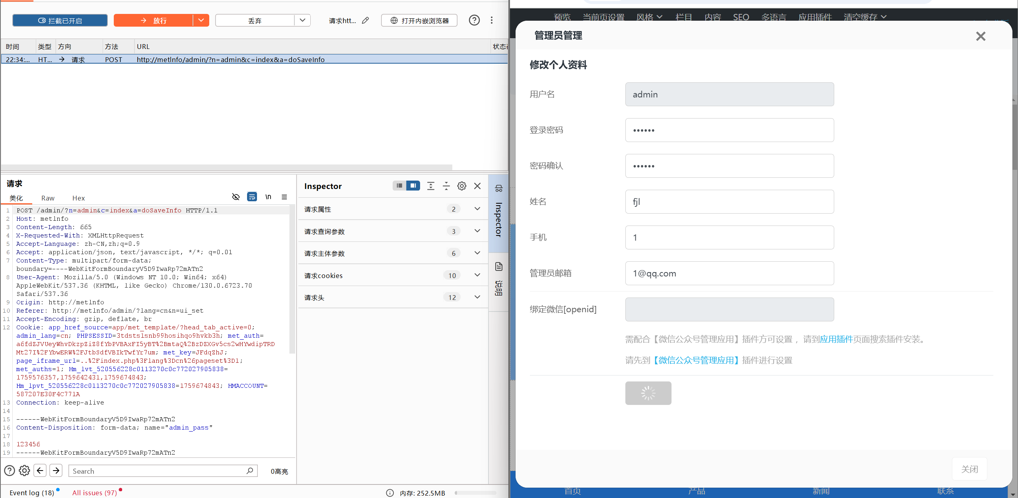
Task: Switch to the Hex tab of the request view
Action: 78,198
